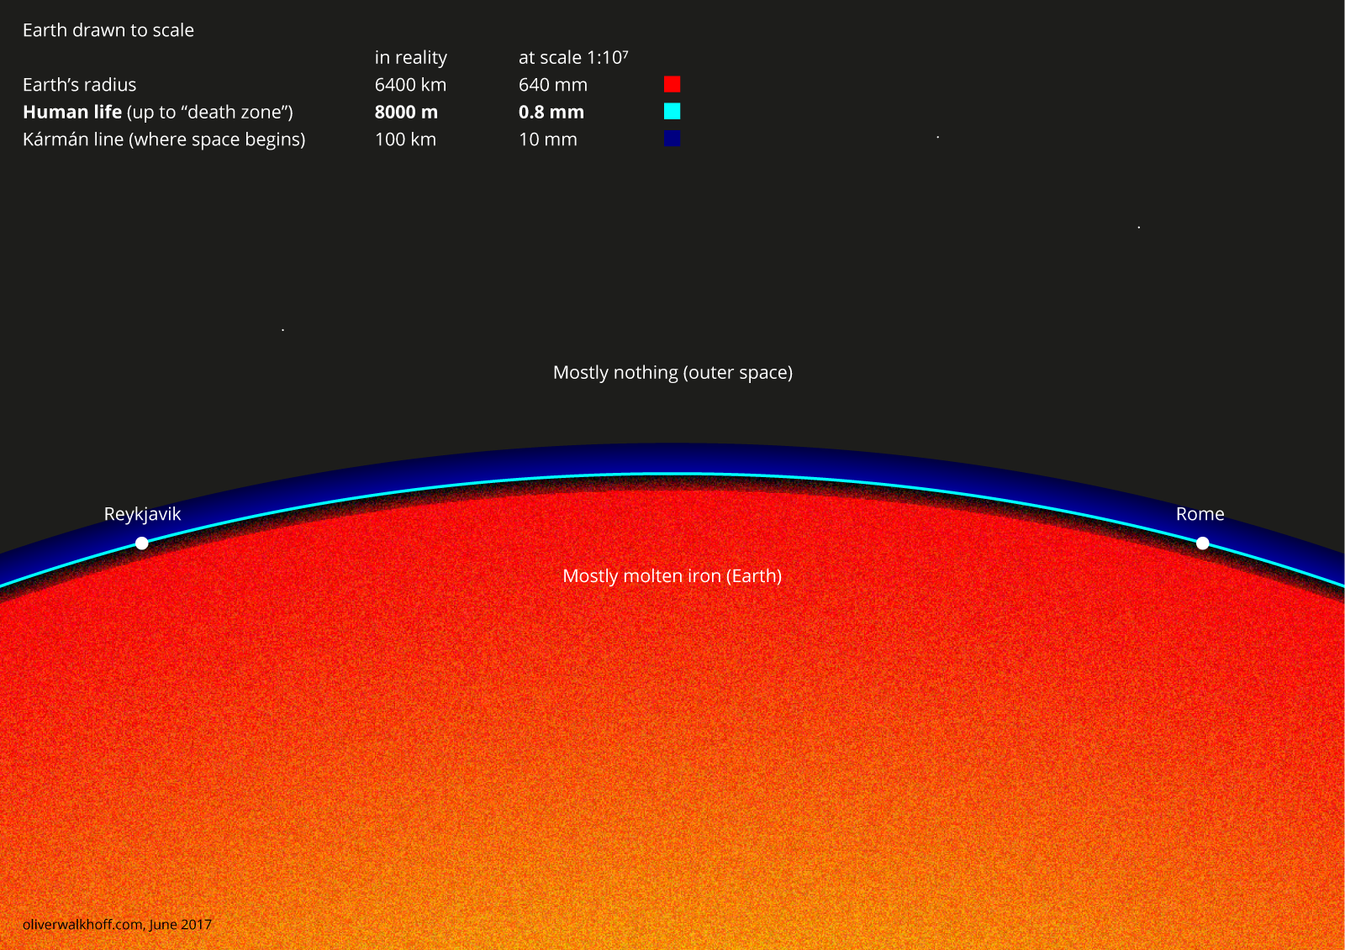
Task: Click the dark blue Kármán line swatch
Action: pos(672,139)
